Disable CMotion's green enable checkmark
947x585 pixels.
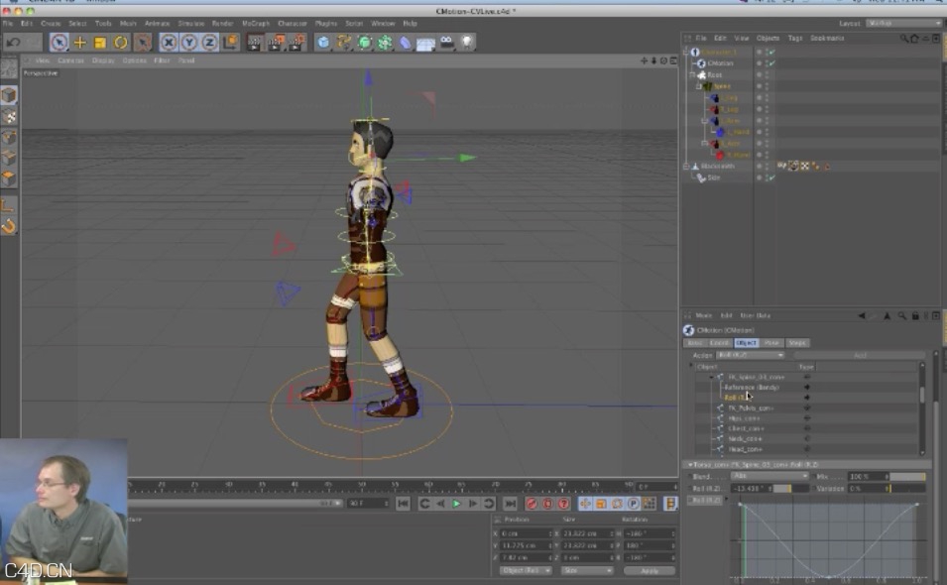tap(770, 62)
